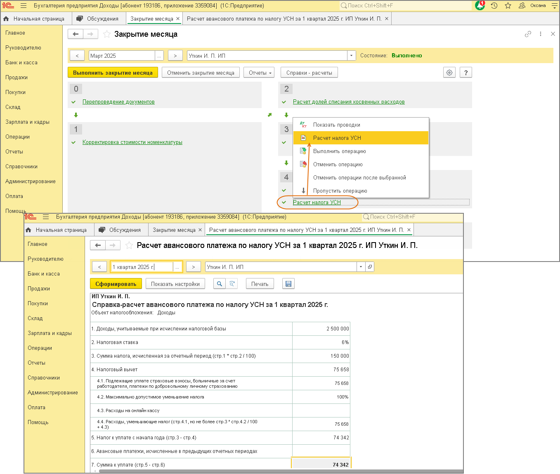Image resolution: width=560 pixels, height=474 pixels.
Task: Open main menu hamburger in Закрытие месяца window
Action: tap(24, 6)
